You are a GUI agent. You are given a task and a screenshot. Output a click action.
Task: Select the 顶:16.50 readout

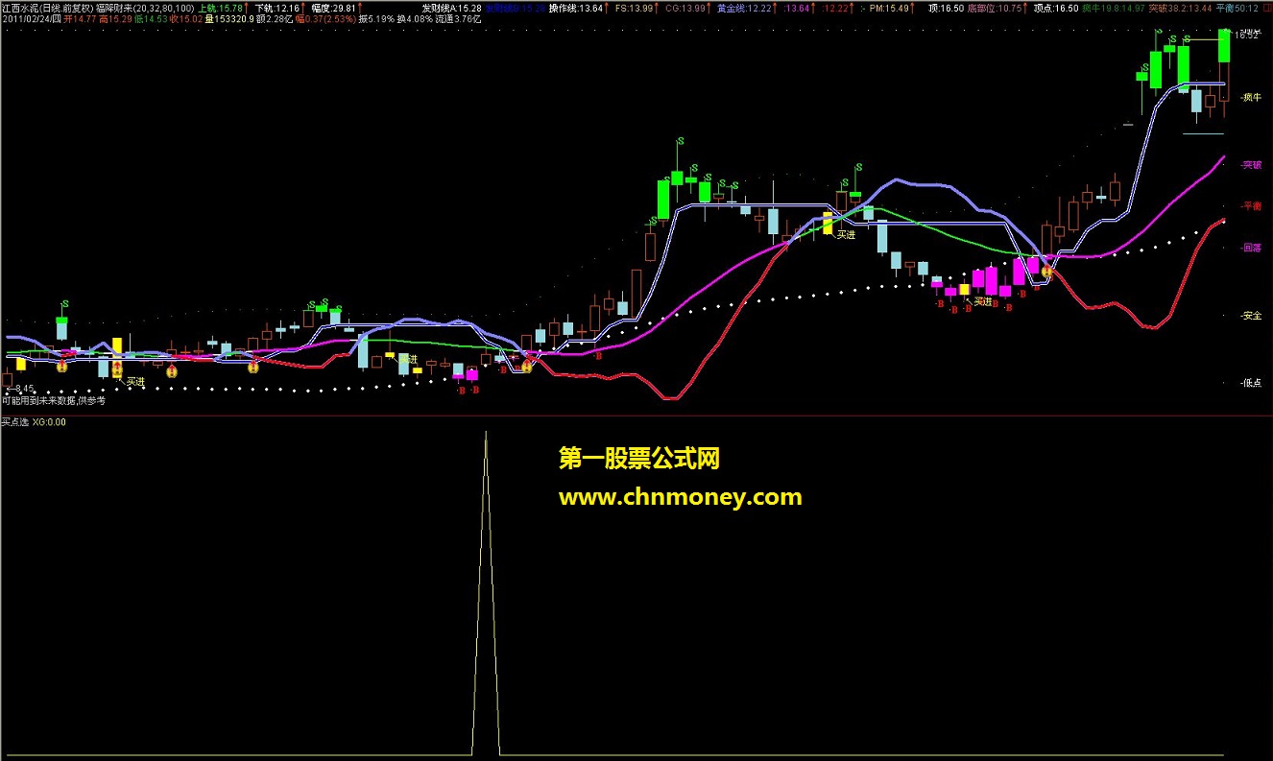[x=947, y=8]
